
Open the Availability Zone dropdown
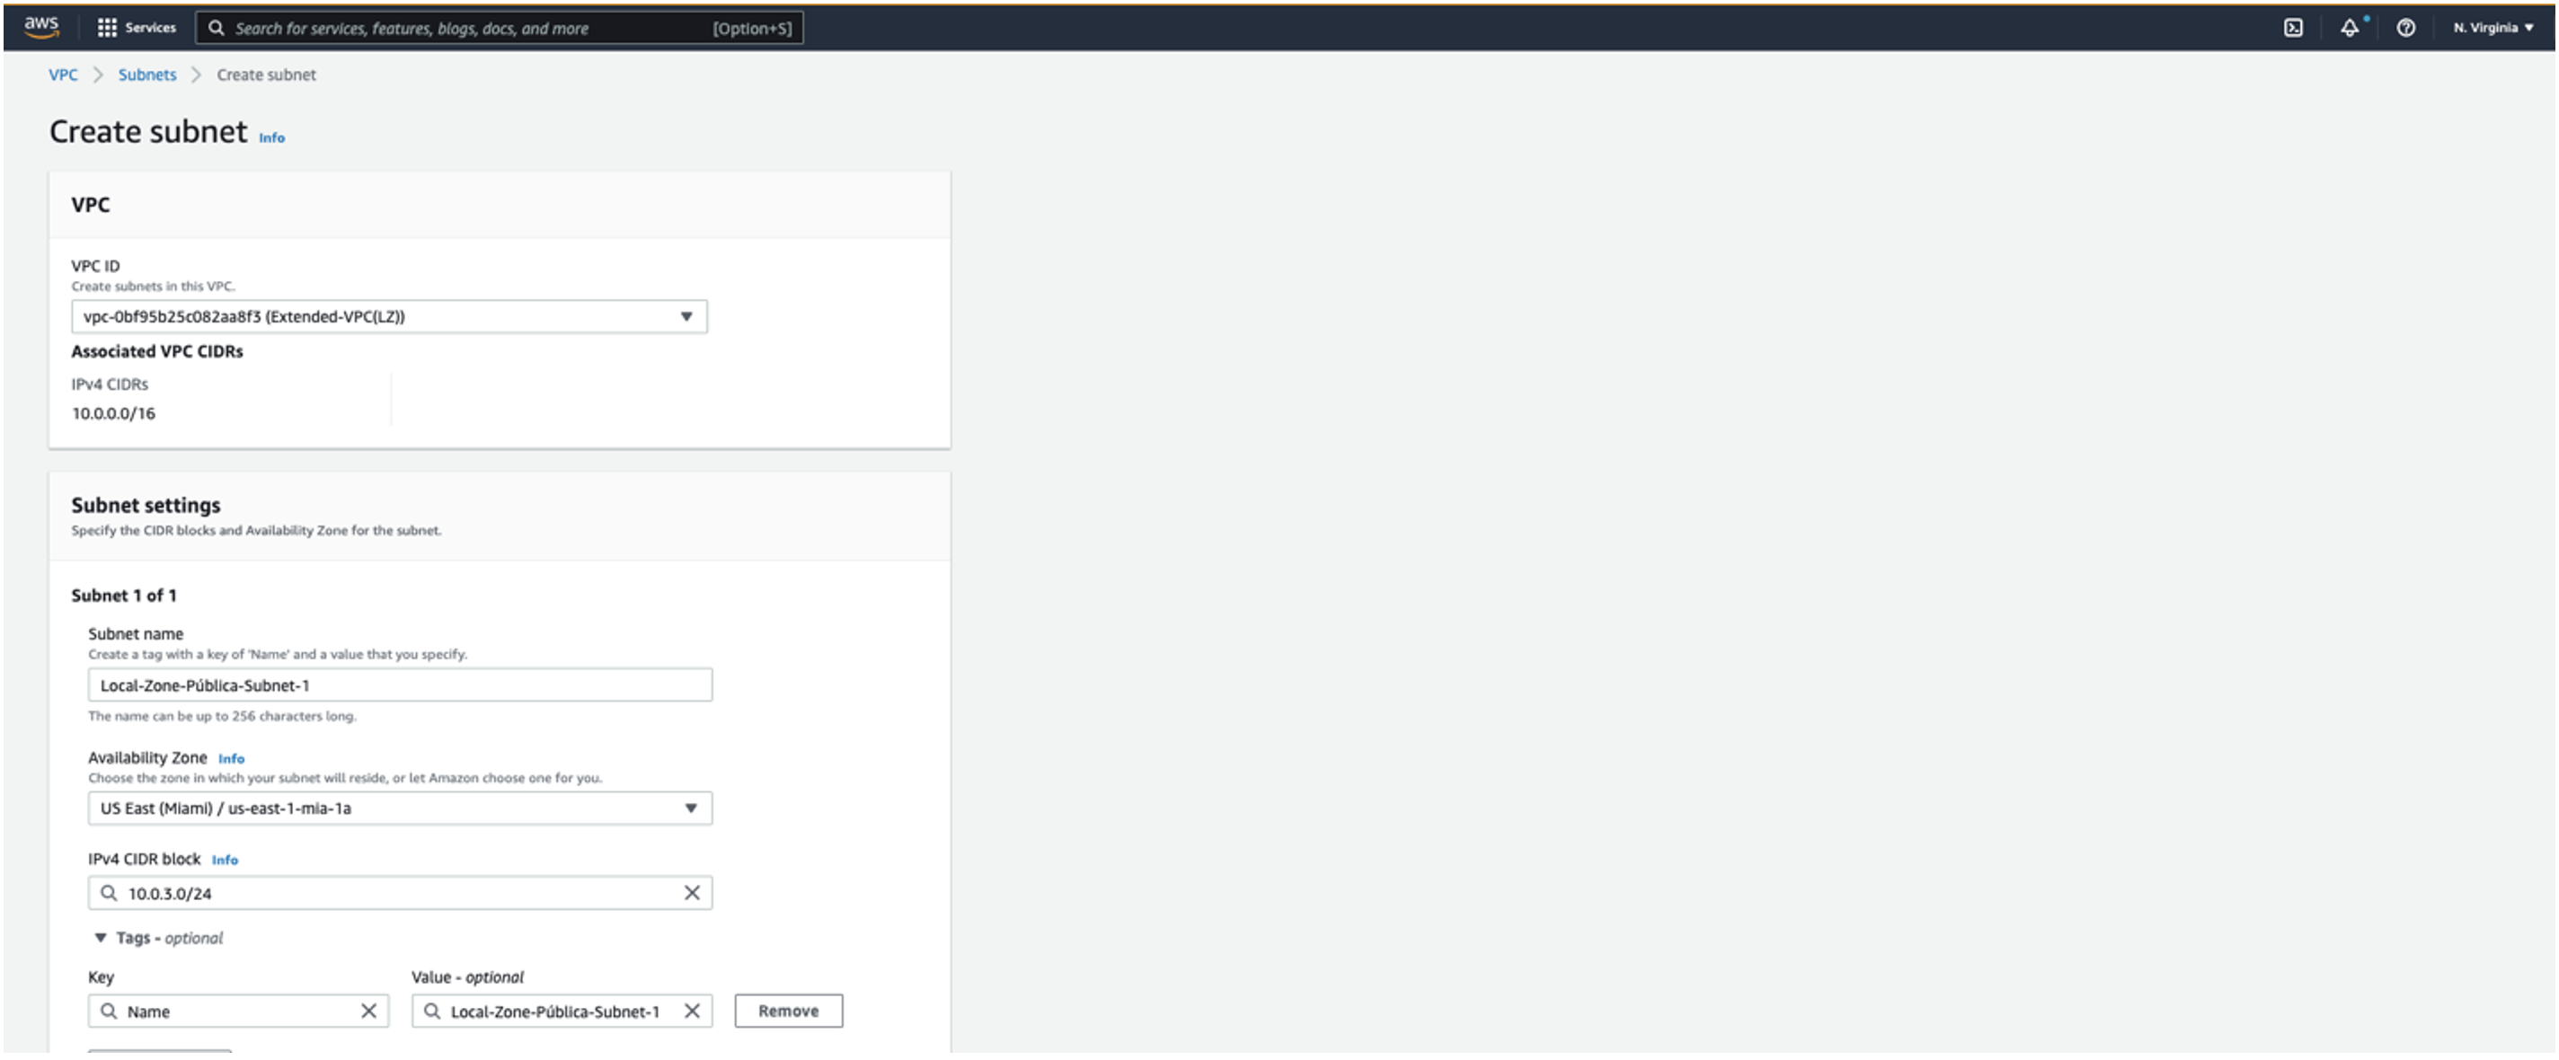pyautogui.click(x=399, y=808)
